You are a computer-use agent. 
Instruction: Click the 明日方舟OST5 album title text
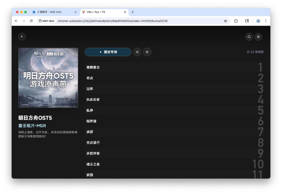35,118
